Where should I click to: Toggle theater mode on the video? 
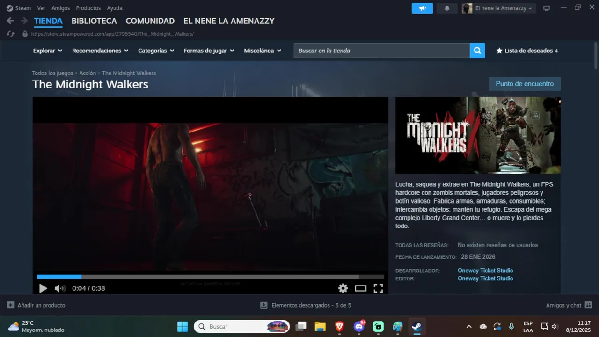coord(360,288)
